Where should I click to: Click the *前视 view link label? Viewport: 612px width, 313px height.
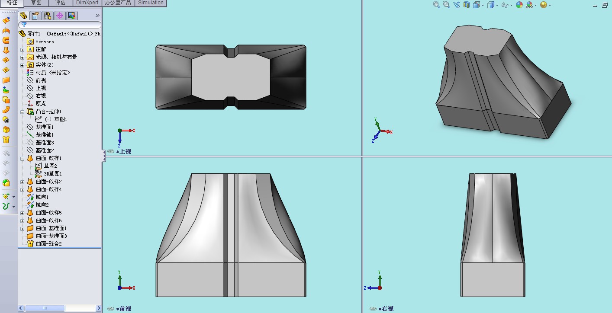tap(123, 309)
